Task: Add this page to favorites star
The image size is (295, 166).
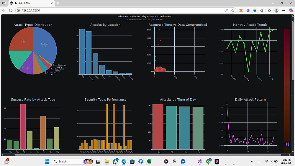Action: pyautogui.click(x=233, y=10)
